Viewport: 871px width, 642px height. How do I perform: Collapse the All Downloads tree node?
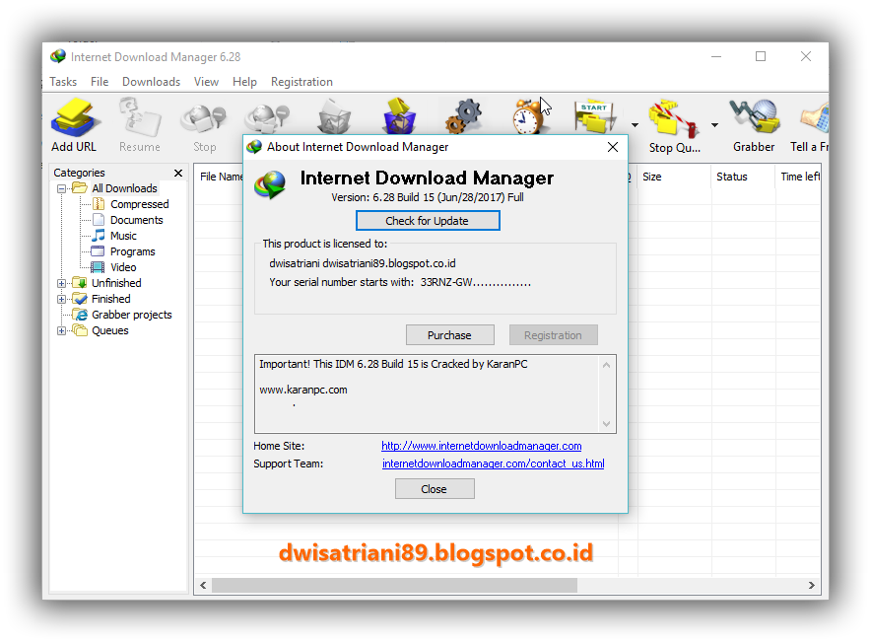click(x=62, y=188)
